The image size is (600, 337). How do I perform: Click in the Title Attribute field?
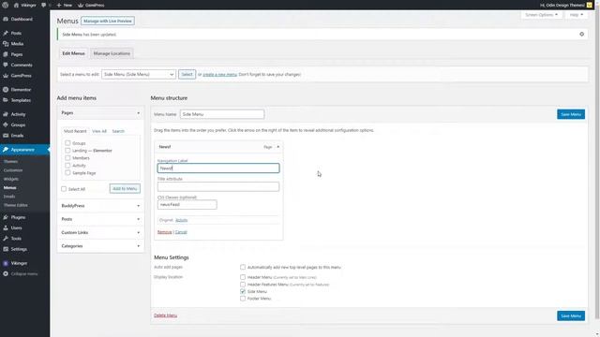(218, 186)
